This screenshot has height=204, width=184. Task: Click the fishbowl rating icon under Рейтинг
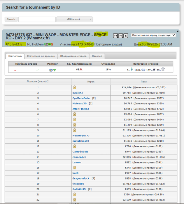click(x=51, y=70)
